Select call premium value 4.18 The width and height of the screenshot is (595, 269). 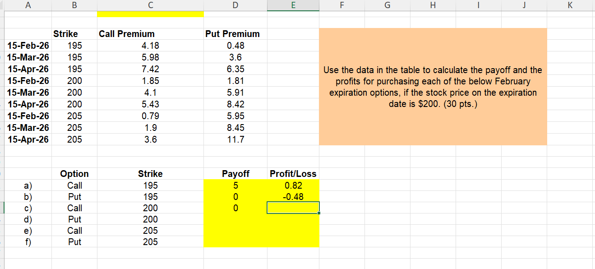(150, 46)
